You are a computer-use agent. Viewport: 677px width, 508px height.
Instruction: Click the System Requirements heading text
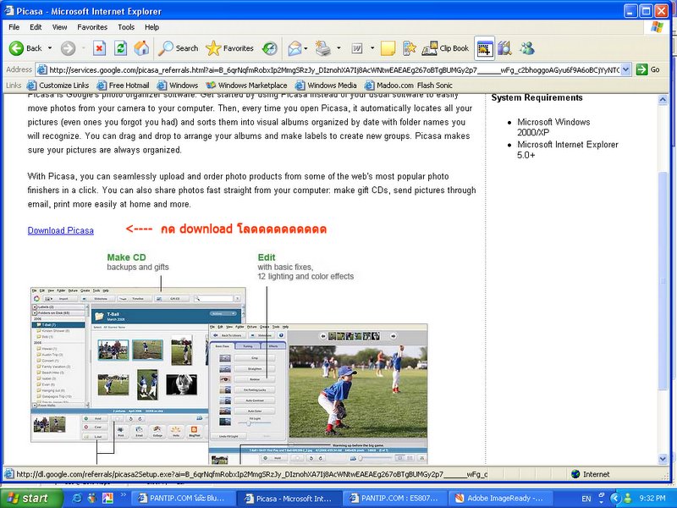[x=537, y=97]
